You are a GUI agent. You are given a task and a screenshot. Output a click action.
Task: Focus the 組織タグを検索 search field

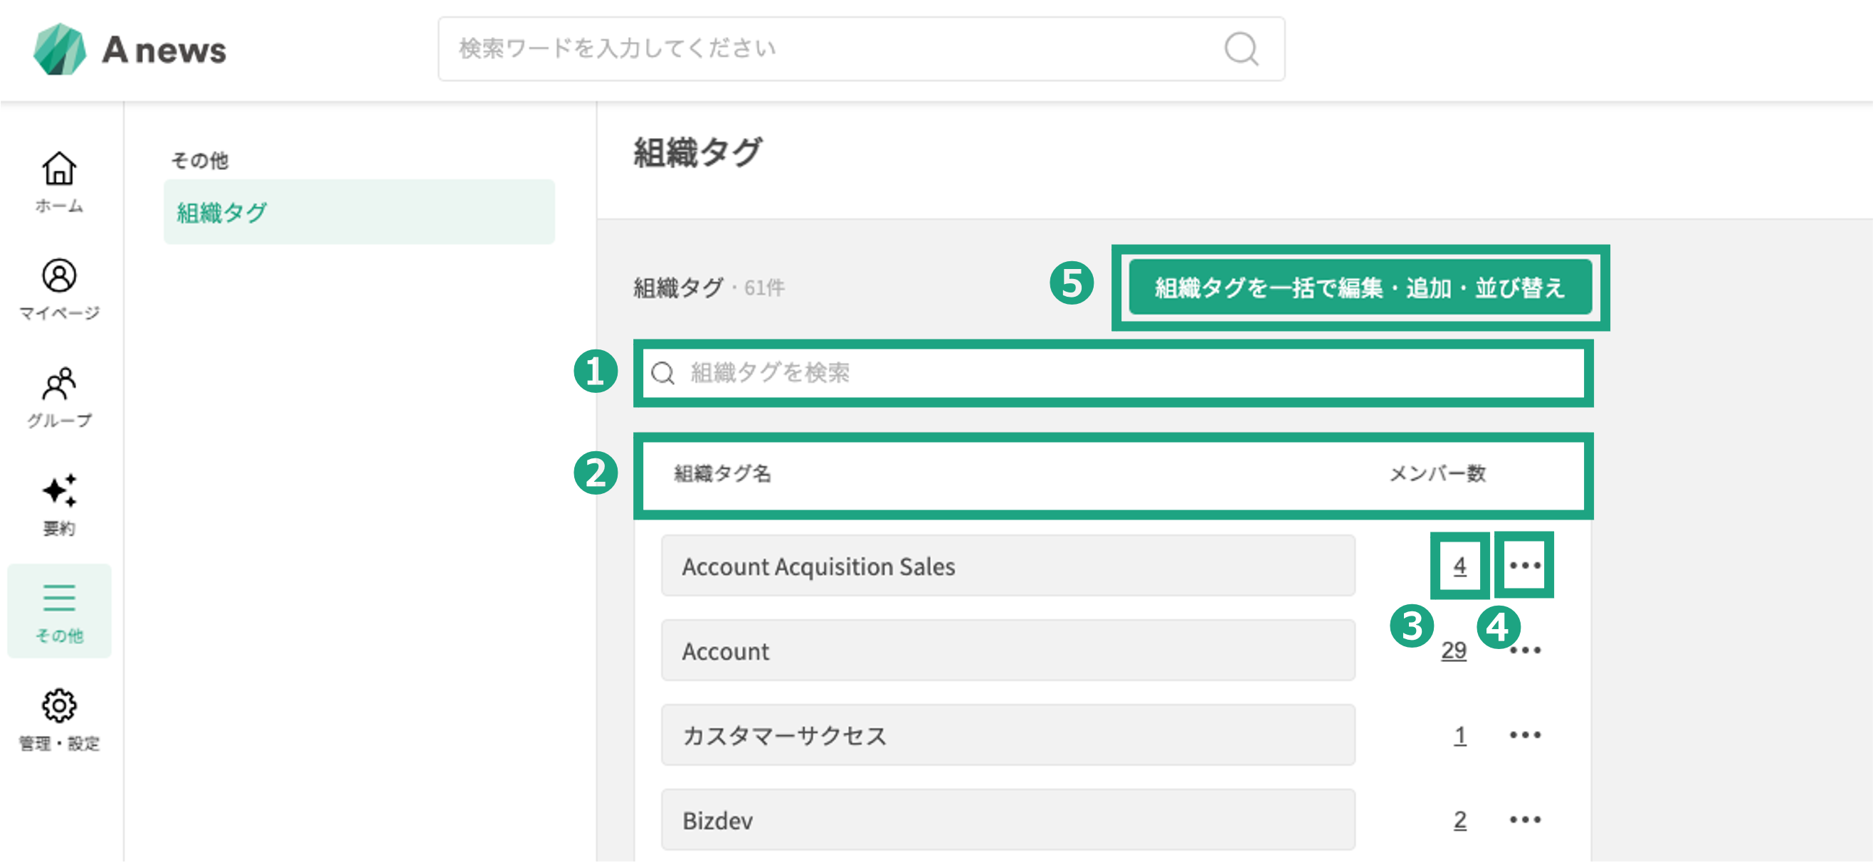coord(1114,373)
